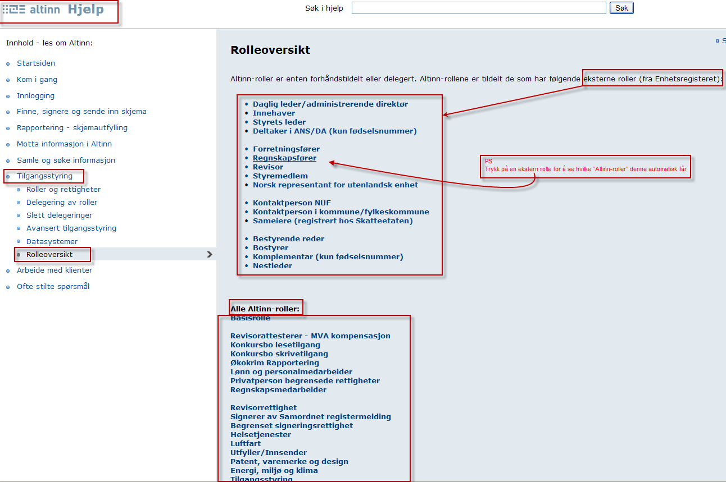Image resolution: width=726 pixels, height=482 pixels.
Task: Open Daglig leder/administrerende direktør role
Action: coord(330,104)
